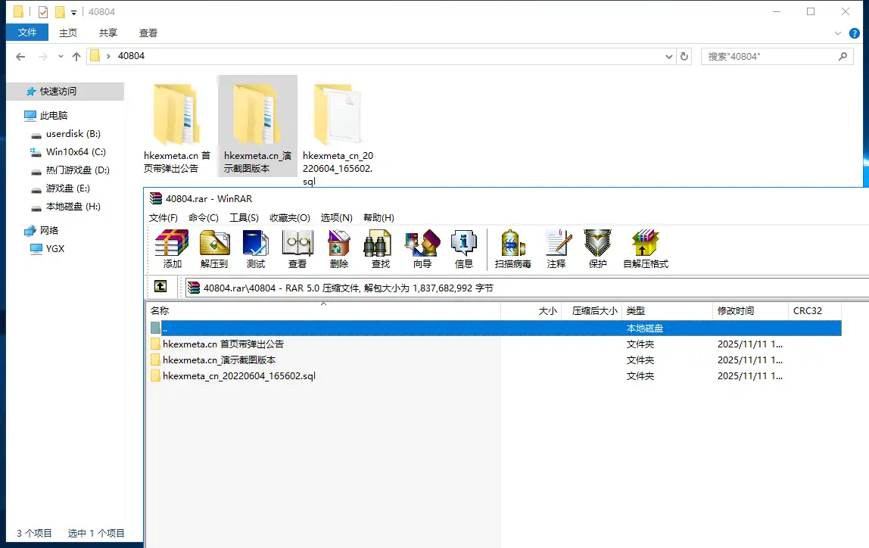
Task: Select hkexmeta.cn_演示截图版本 folder in archive list
Action: pos(219,360)
